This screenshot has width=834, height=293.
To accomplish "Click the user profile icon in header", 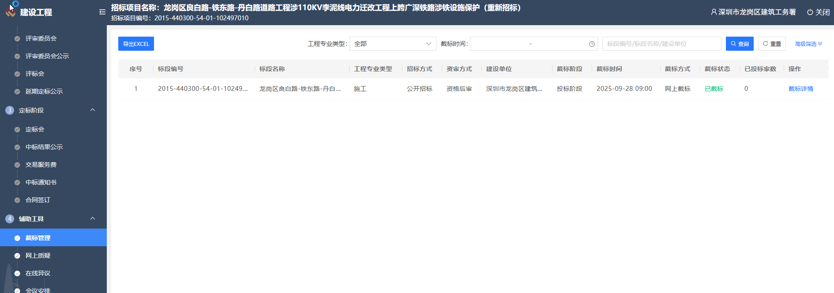I will click(714, 12).
